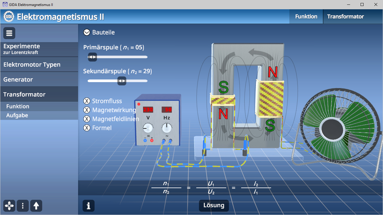Open the hamburger menu button

coord(9,33)
